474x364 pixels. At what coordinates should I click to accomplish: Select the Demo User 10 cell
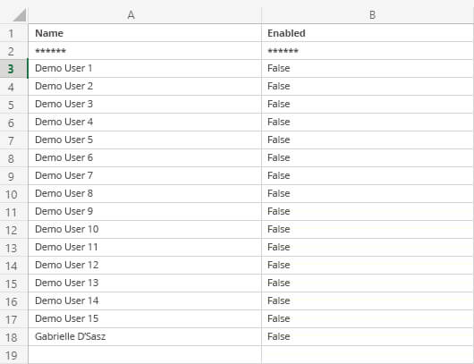click(x=145, y=229)
